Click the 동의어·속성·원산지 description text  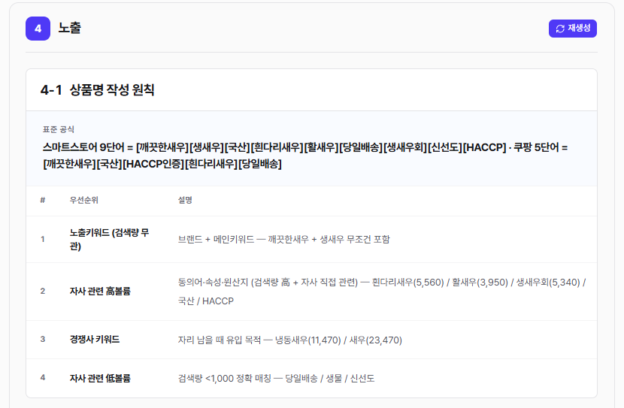pos(382,292)
